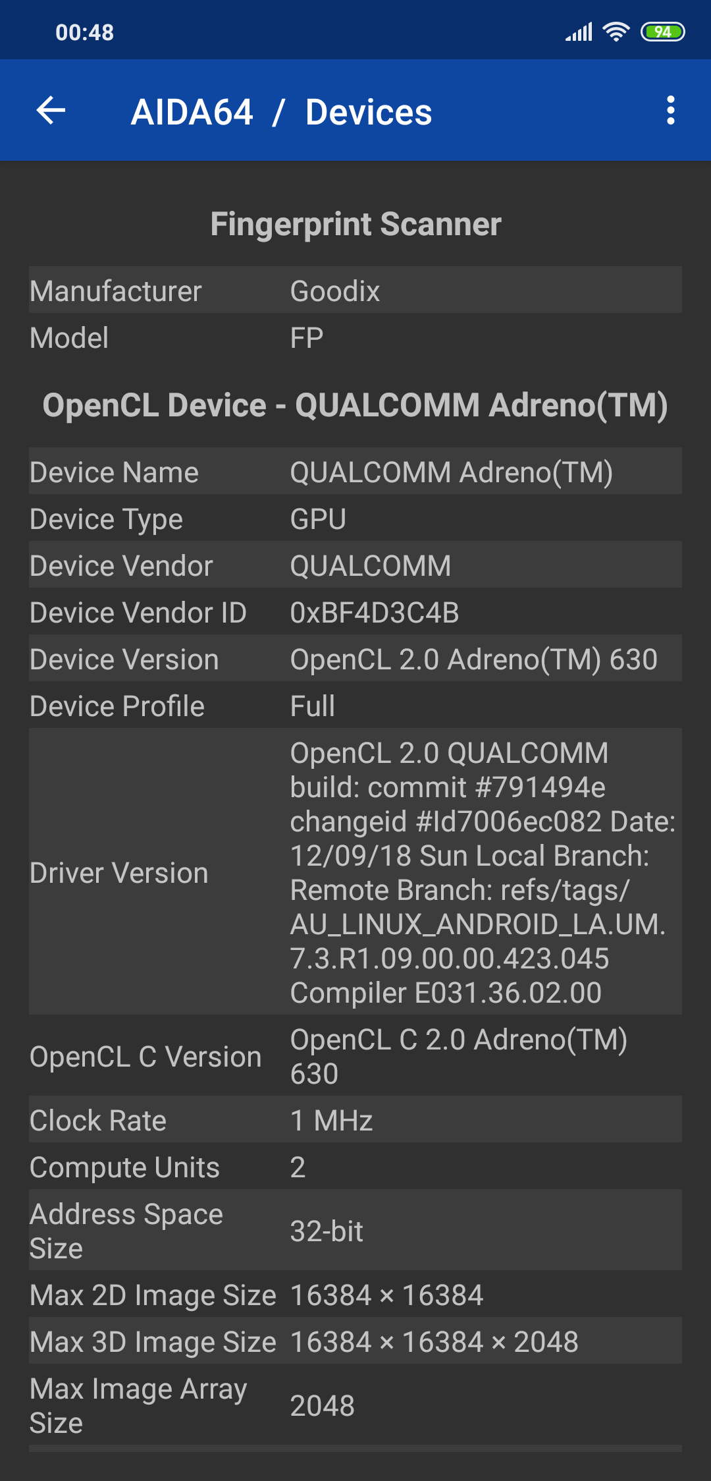
Task: Open the three-dot overflow menu
Action: tap(670, 110)
